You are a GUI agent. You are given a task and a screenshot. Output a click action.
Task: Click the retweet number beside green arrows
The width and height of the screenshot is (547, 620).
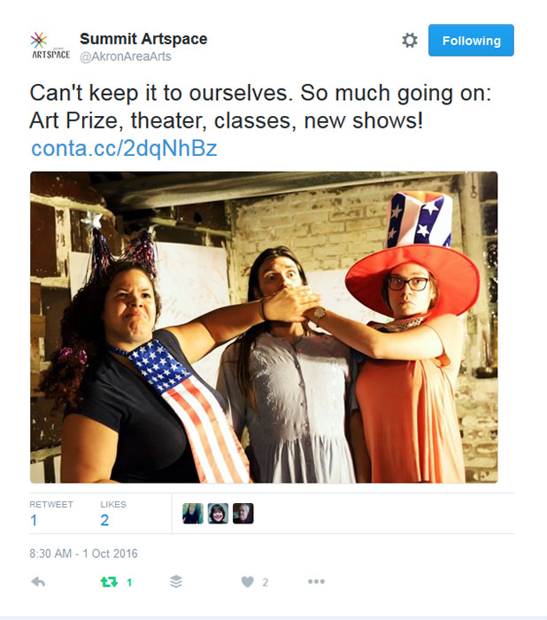click(x=129, y=582)
